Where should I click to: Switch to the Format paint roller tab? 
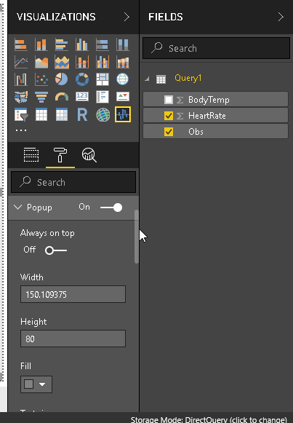click(60, 155)
